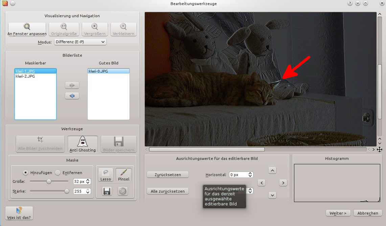Select kiwi-2.JPG in the Maskierbar list
The width and height of the screenshot is (386, 226).
(x=36, y=76)
